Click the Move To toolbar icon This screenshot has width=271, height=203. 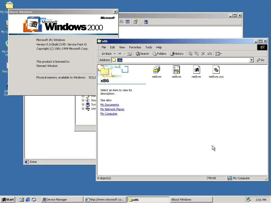pyautogui.click(x=191, y=54)
